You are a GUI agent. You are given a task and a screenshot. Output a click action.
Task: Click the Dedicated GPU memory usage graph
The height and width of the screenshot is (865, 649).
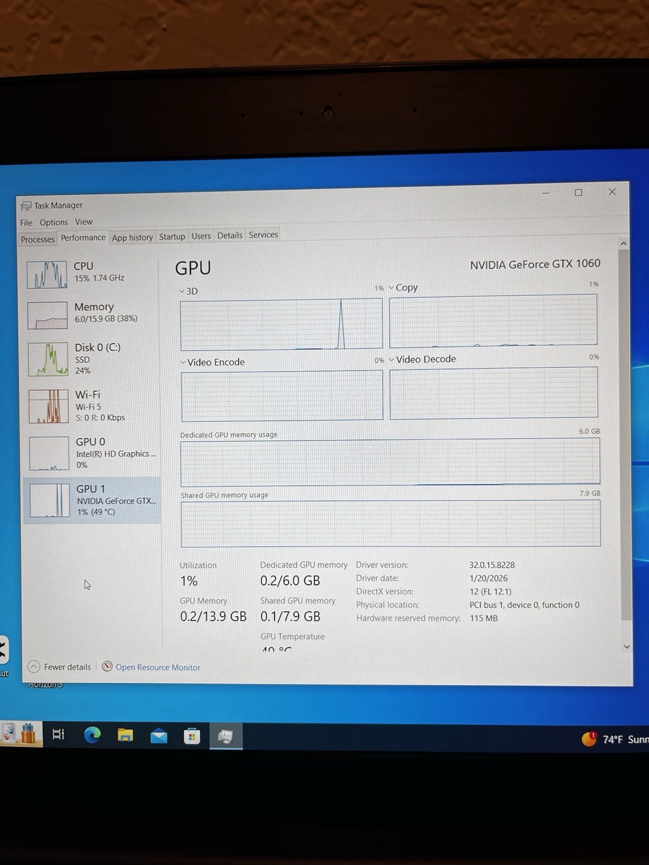(x=390, y=462)
